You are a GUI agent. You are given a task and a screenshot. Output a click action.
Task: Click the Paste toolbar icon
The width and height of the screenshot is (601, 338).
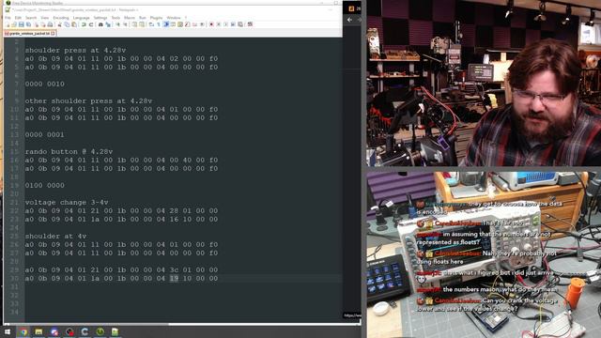(x=74, y=24)
